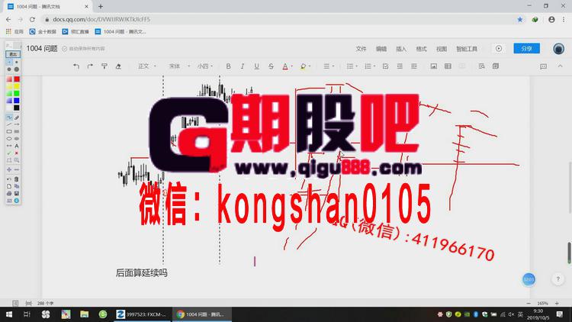Click the blue 分享 share button
The width and height of the screenshot is (572, 322).
tap(526, 48)
